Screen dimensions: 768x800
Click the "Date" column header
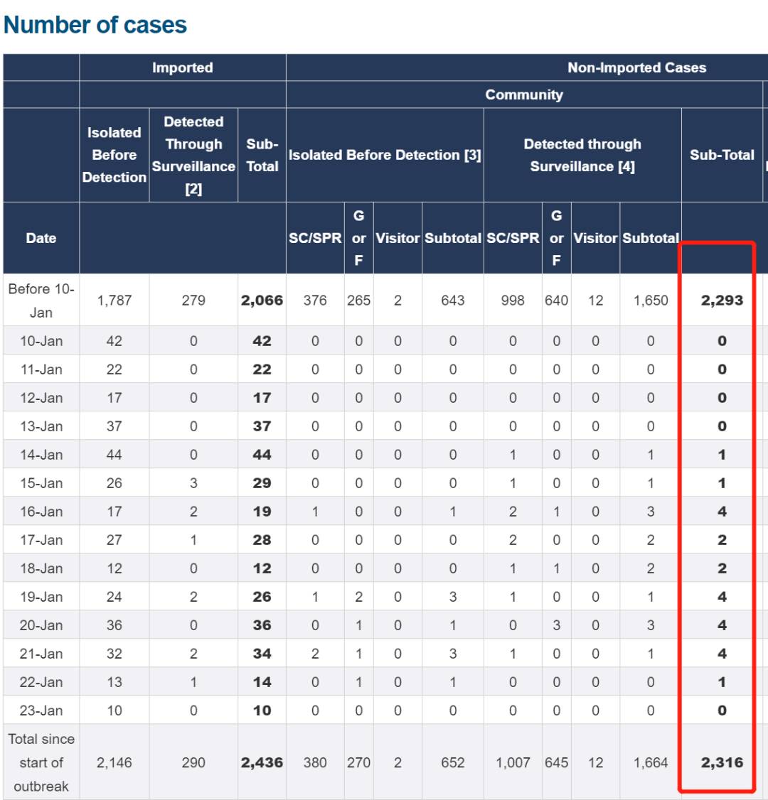(x=41, y=238)
